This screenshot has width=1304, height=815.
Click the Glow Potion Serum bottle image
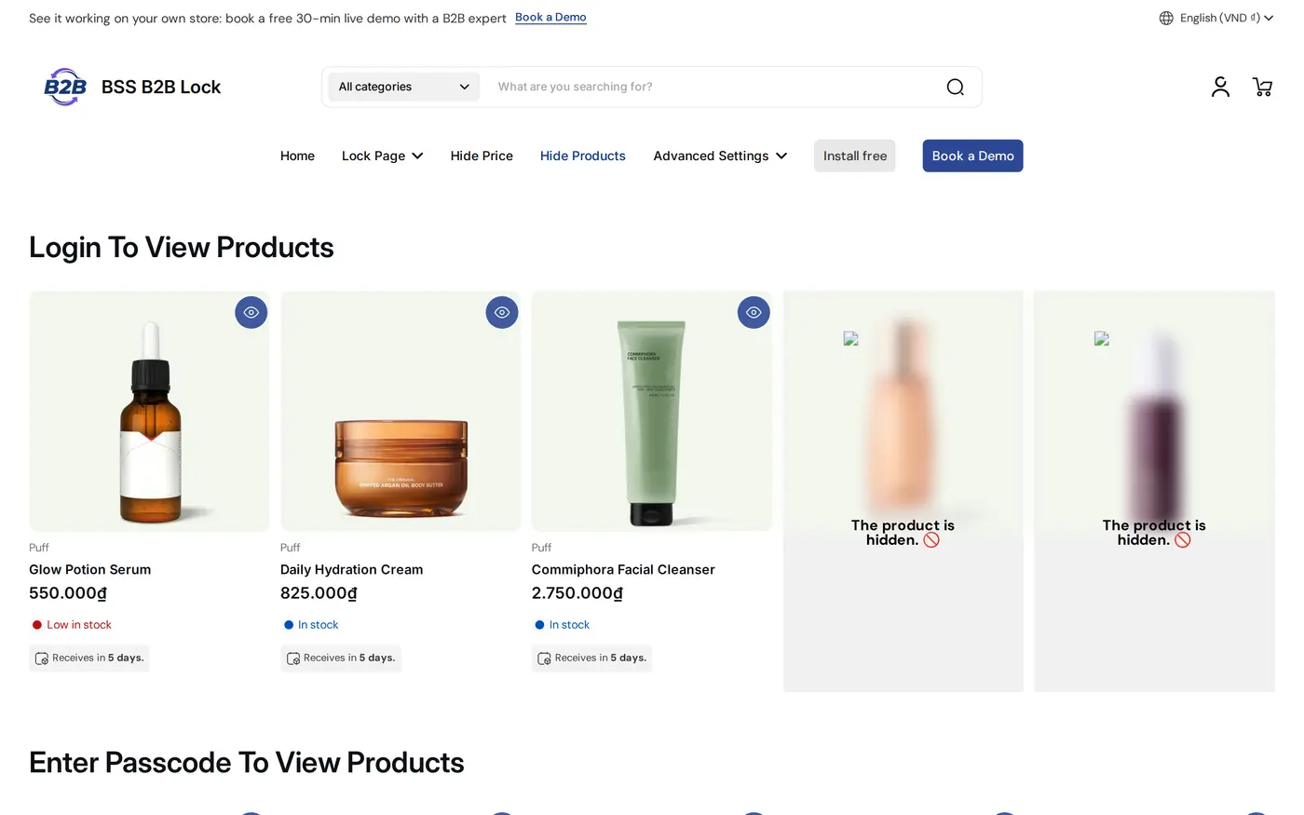pos(149,411)
